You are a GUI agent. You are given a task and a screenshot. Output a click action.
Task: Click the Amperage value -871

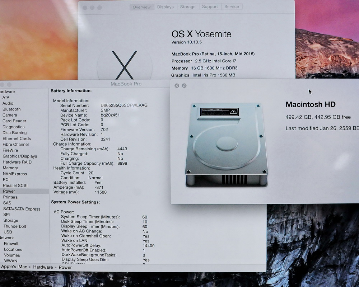click(99, 187)
